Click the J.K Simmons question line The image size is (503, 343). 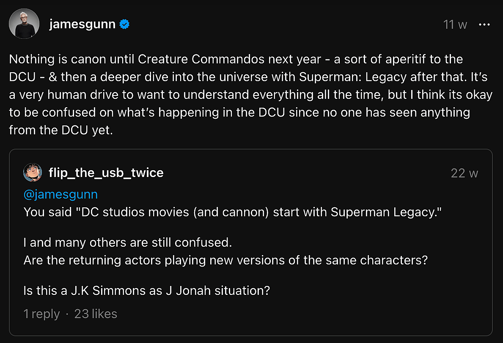(x=146, y=290)
